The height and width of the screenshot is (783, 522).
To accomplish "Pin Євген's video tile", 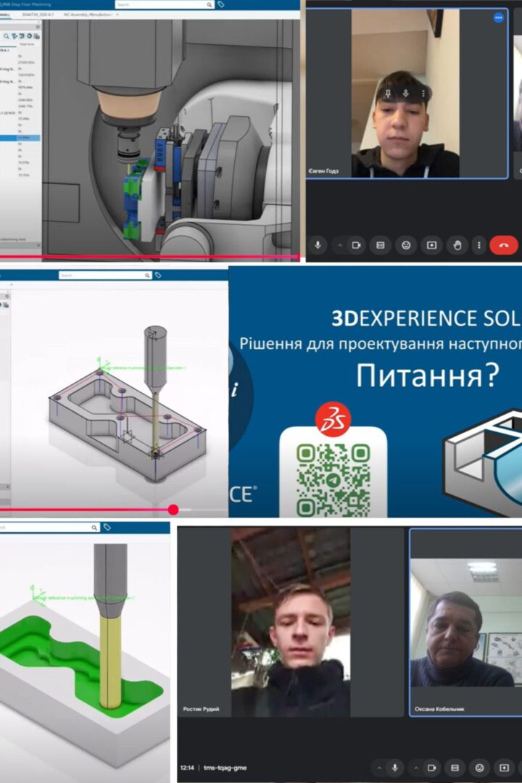I will [x=388, y=94].
